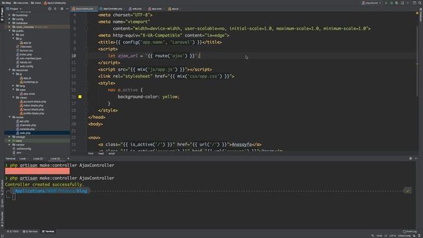The image size is (423, 238).
Task: Open api.php in the routes folder
Action: [22, 121]
